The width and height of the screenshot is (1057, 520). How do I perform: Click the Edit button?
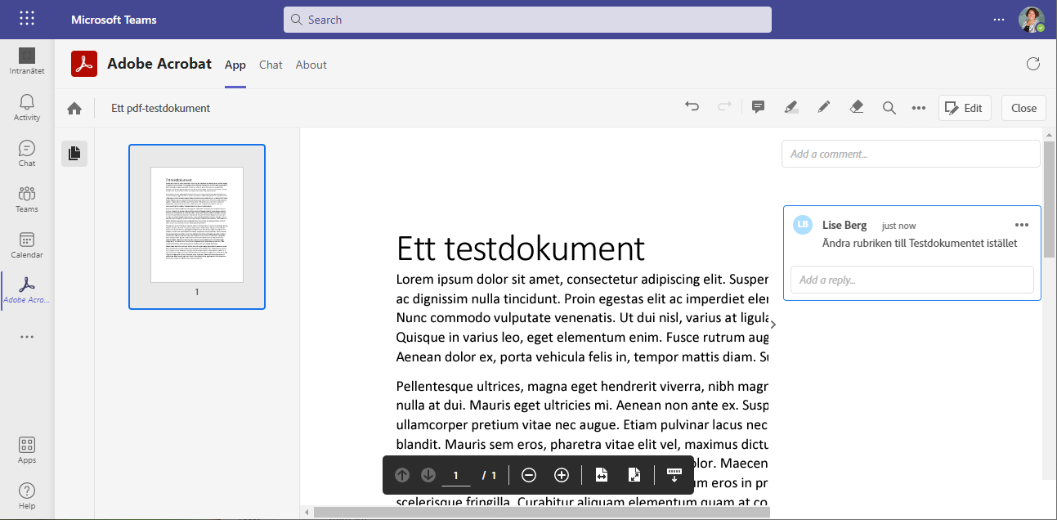tap(965, 108)
